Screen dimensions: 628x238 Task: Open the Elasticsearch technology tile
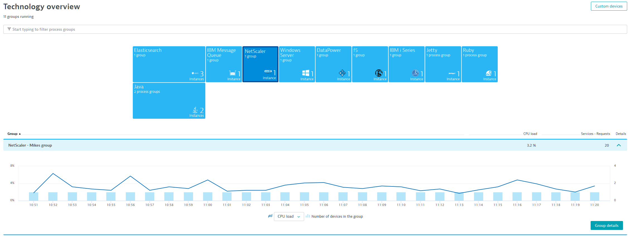point(169,64)
